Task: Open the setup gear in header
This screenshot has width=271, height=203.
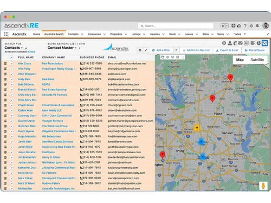Action: (251, 26)
